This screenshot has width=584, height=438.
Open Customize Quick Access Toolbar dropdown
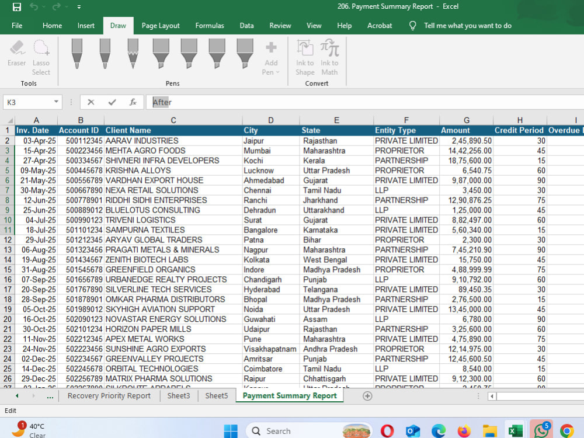(79, 6)
